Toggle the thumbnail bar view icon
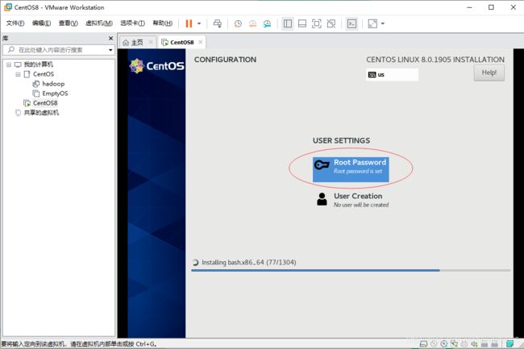 (x=302, y=23)
